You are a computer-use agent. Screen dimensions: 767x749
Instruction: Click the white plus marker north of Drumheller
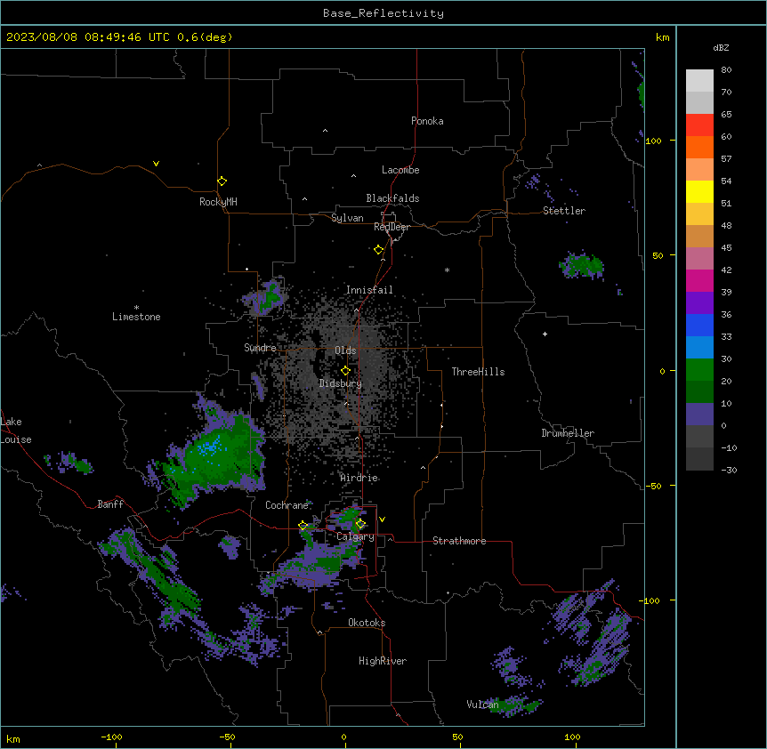[545, 334]
